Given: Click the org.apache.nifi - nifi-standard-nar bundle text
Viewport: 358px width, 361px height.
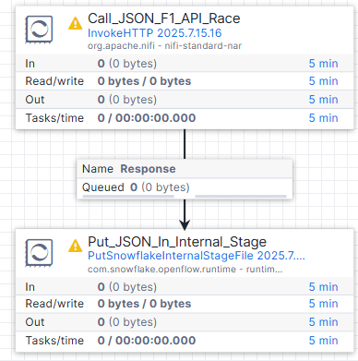Looking at the screenshot, I should [164, 46].
